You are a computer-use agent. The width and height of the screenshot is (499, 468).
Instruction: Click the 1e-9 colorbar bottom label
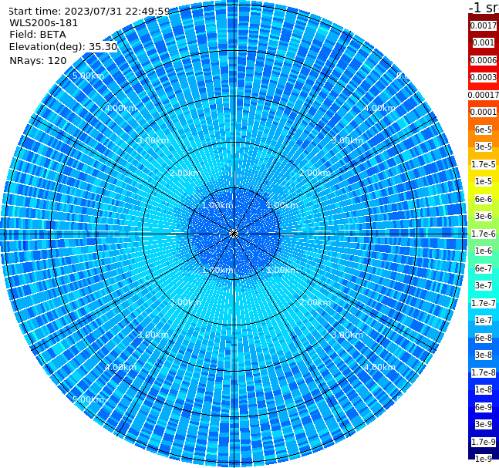point(484,459)
